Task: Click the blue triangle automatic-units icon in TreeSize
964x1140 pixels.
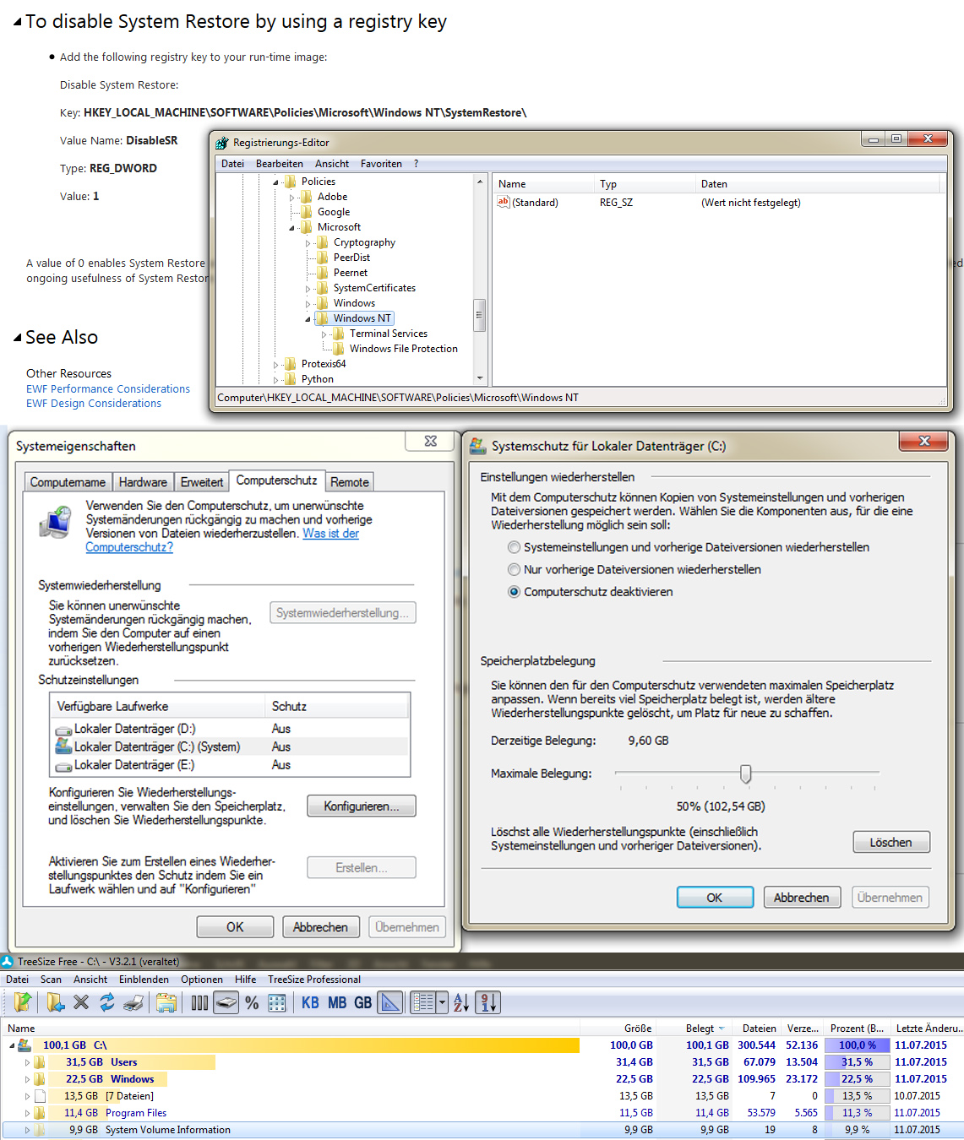Action: 389,1002
